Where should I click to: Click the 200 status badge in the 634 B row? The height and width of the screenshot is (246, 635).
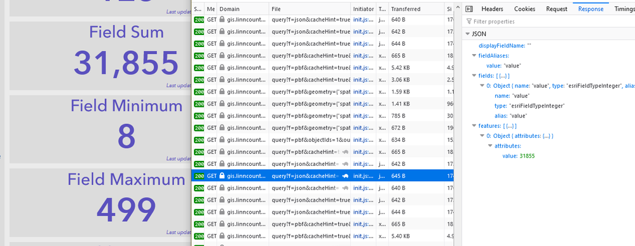[x=199, y=140]
